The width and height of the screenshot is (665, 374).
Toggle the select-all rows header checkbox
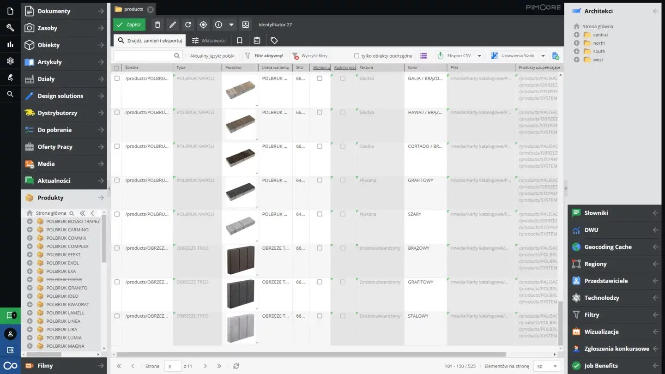tap(116, 68)
